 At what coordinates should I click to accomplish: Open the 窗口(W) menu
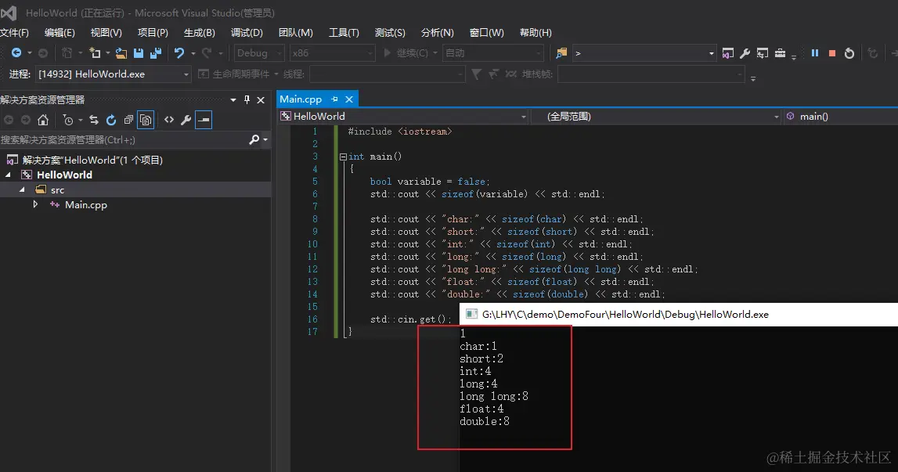tap(487, 33)
